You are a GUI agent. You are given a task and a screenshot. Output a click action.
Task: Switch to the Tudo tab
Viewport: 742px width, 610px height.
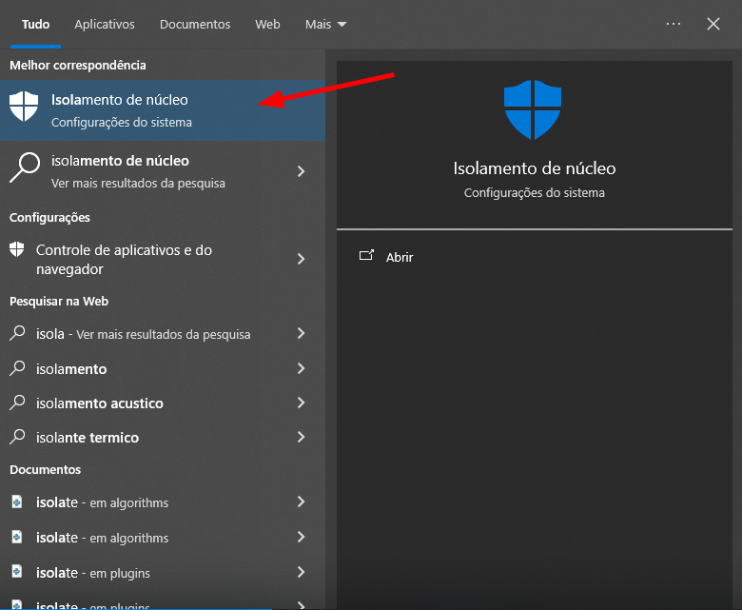tap(35, 24)
